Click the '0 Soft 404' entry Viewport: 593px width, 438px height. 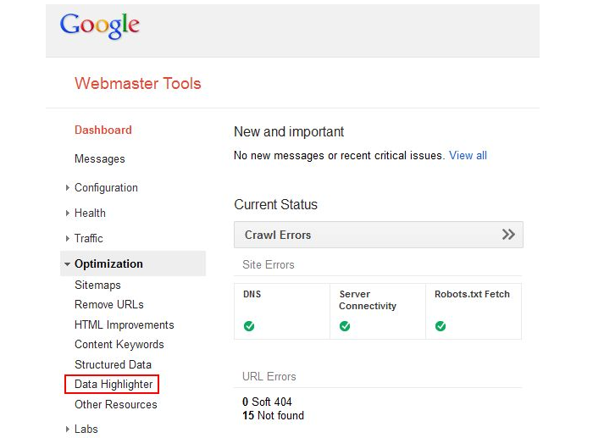coord(267,402)
